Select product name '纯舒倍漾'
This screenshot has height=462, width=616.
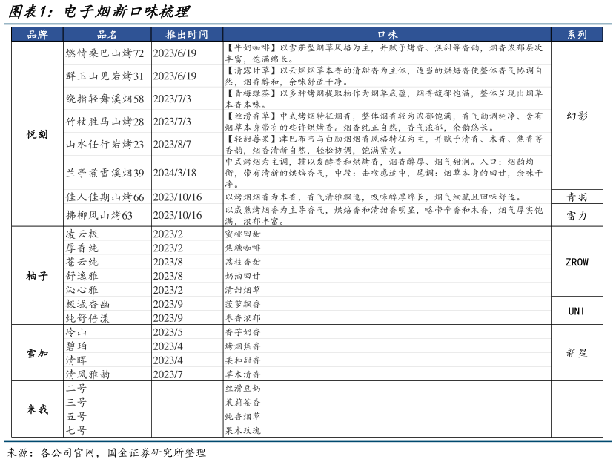[x=87, y=318]
